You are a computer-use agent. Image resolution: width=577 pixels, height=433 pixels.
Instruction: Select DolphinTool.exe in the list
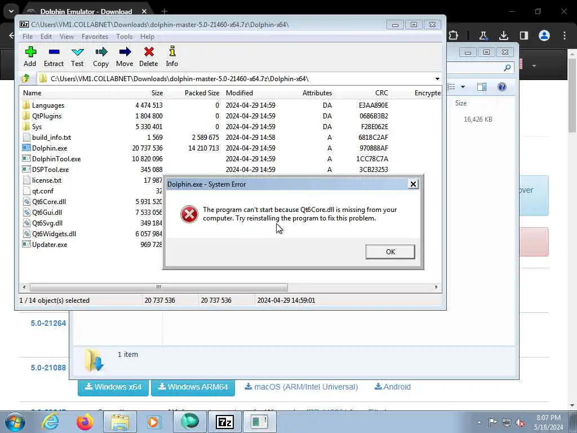pos(56,158)
